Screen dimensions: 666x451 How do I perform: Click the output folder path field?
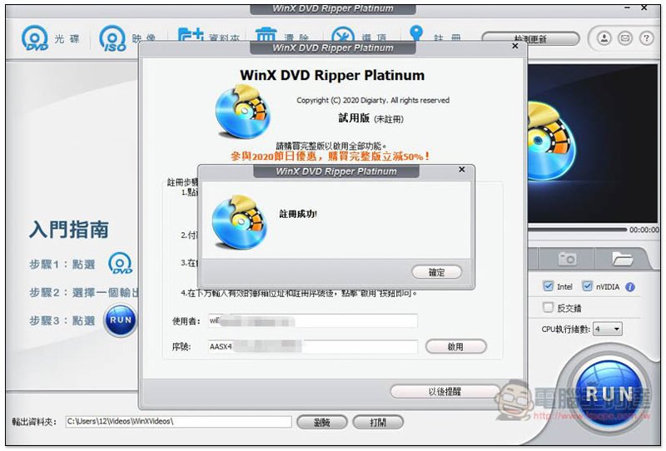pos(178,421)
